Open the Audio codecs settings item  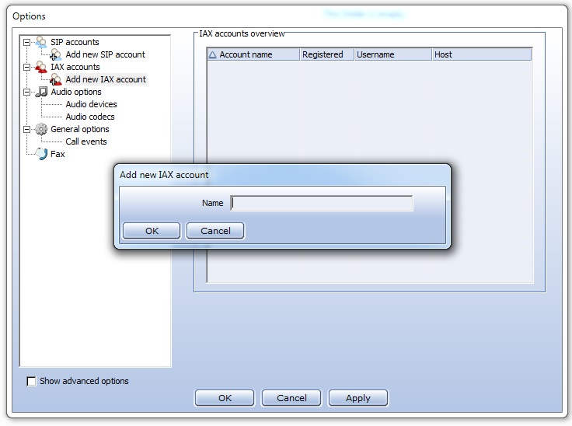[x=89, y=117]
